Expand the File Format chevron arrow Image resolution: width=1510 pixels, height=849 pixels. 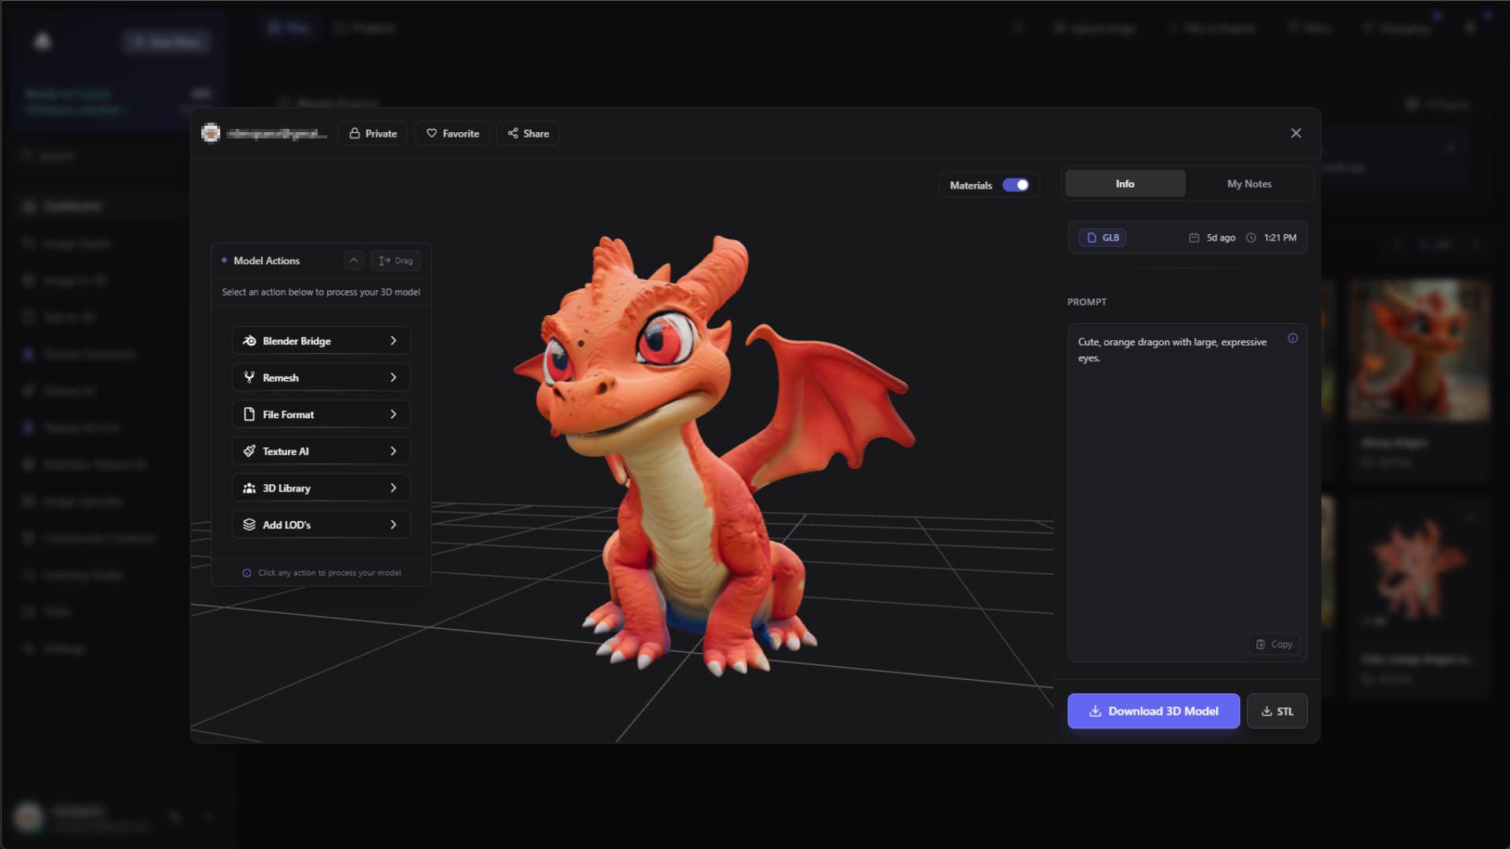coord(393,414)
